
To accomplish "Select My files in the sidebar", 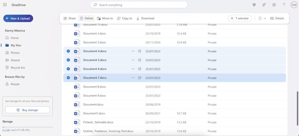I will point(13,45).
